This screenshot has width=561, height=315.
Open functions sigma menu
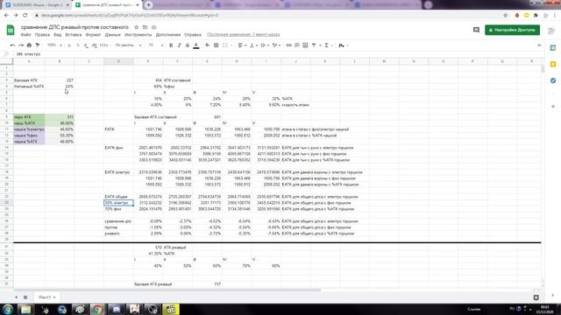pos(327,45)
